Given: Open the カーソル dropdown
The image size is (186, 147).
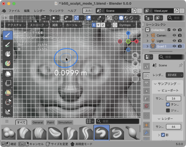Looking at the screenshot, I should click(x=73, y=25).
